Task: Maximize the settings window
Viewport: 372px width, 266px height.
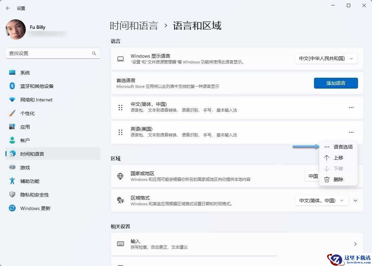Action: tap(349, 5)
